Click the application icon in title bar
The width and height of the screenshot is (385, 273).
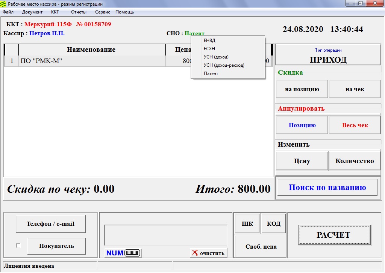click(x=4, y=4)
